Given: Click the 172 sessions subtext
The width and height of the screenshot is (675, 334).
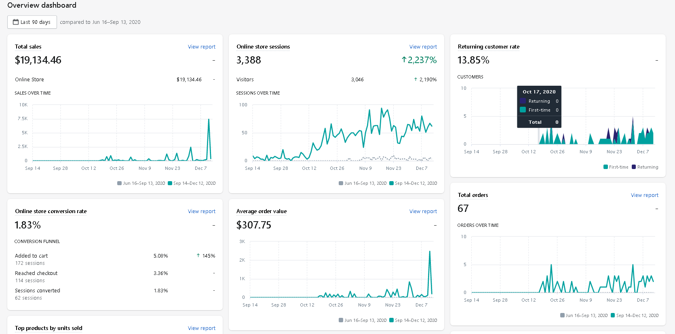Looking at the screenshot, I should coord(30,263).
